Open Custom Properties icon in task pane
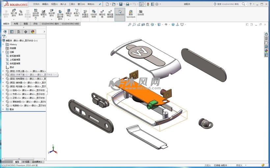270x168 pixels. pos(266,55)
